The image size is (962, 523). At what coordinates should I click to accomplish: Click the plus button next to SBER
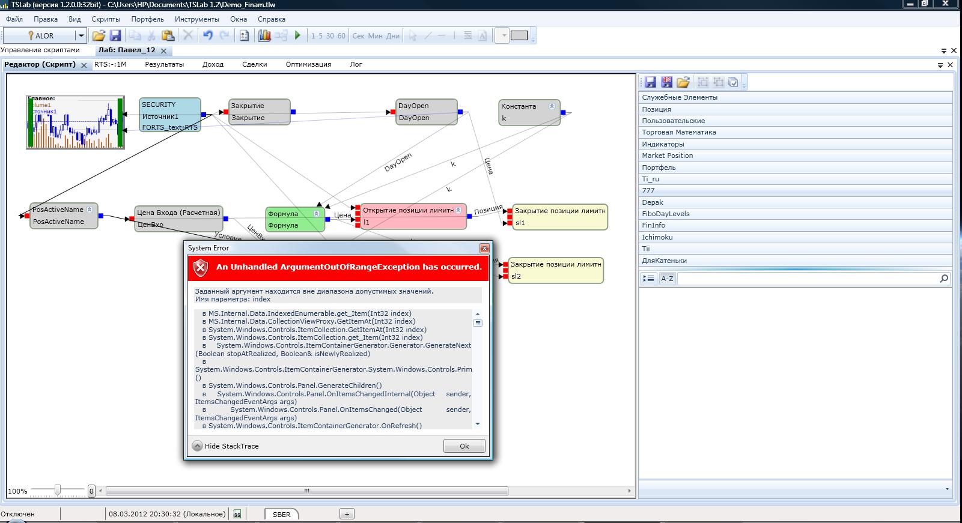coord(347,514)
